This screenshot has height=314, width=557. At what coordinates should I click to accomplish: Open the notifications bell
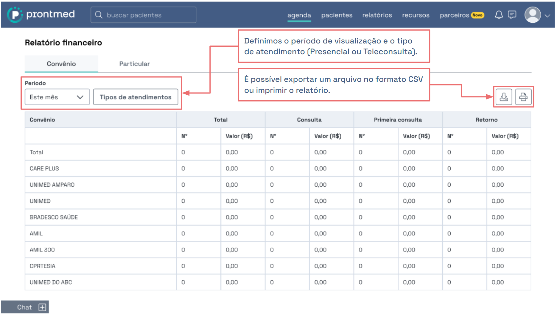499,15
